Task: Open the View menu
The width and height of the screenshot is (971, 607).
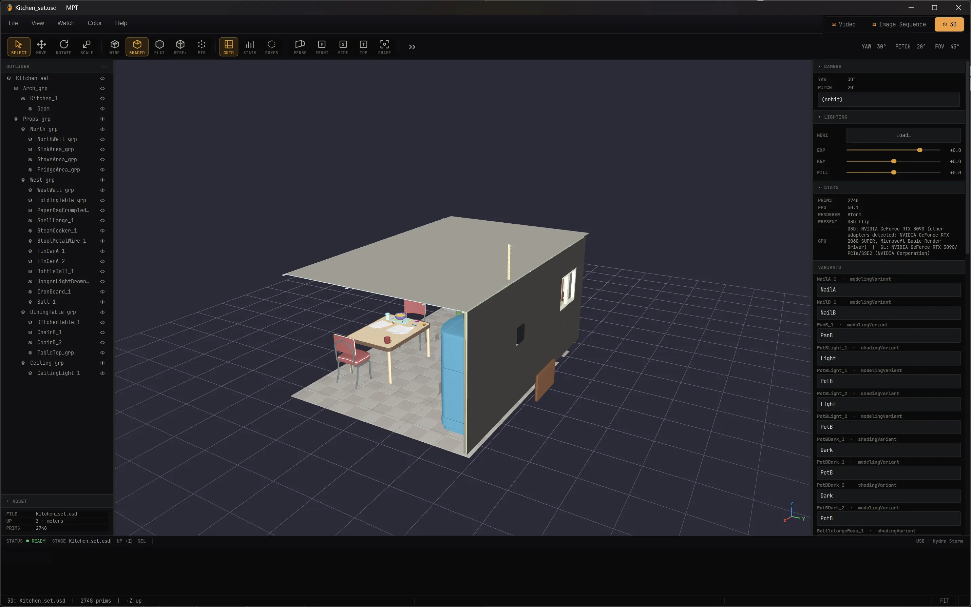Action: pos(37,23)
